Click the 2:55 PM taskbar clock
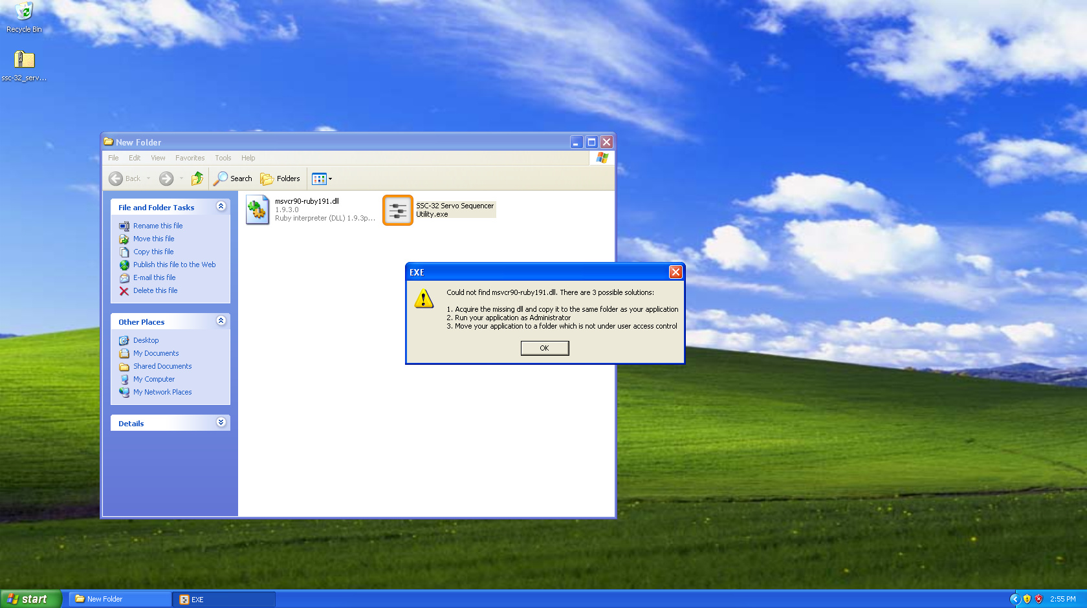Viewport: 1087px width, 608px height. tap(1063, 599)
